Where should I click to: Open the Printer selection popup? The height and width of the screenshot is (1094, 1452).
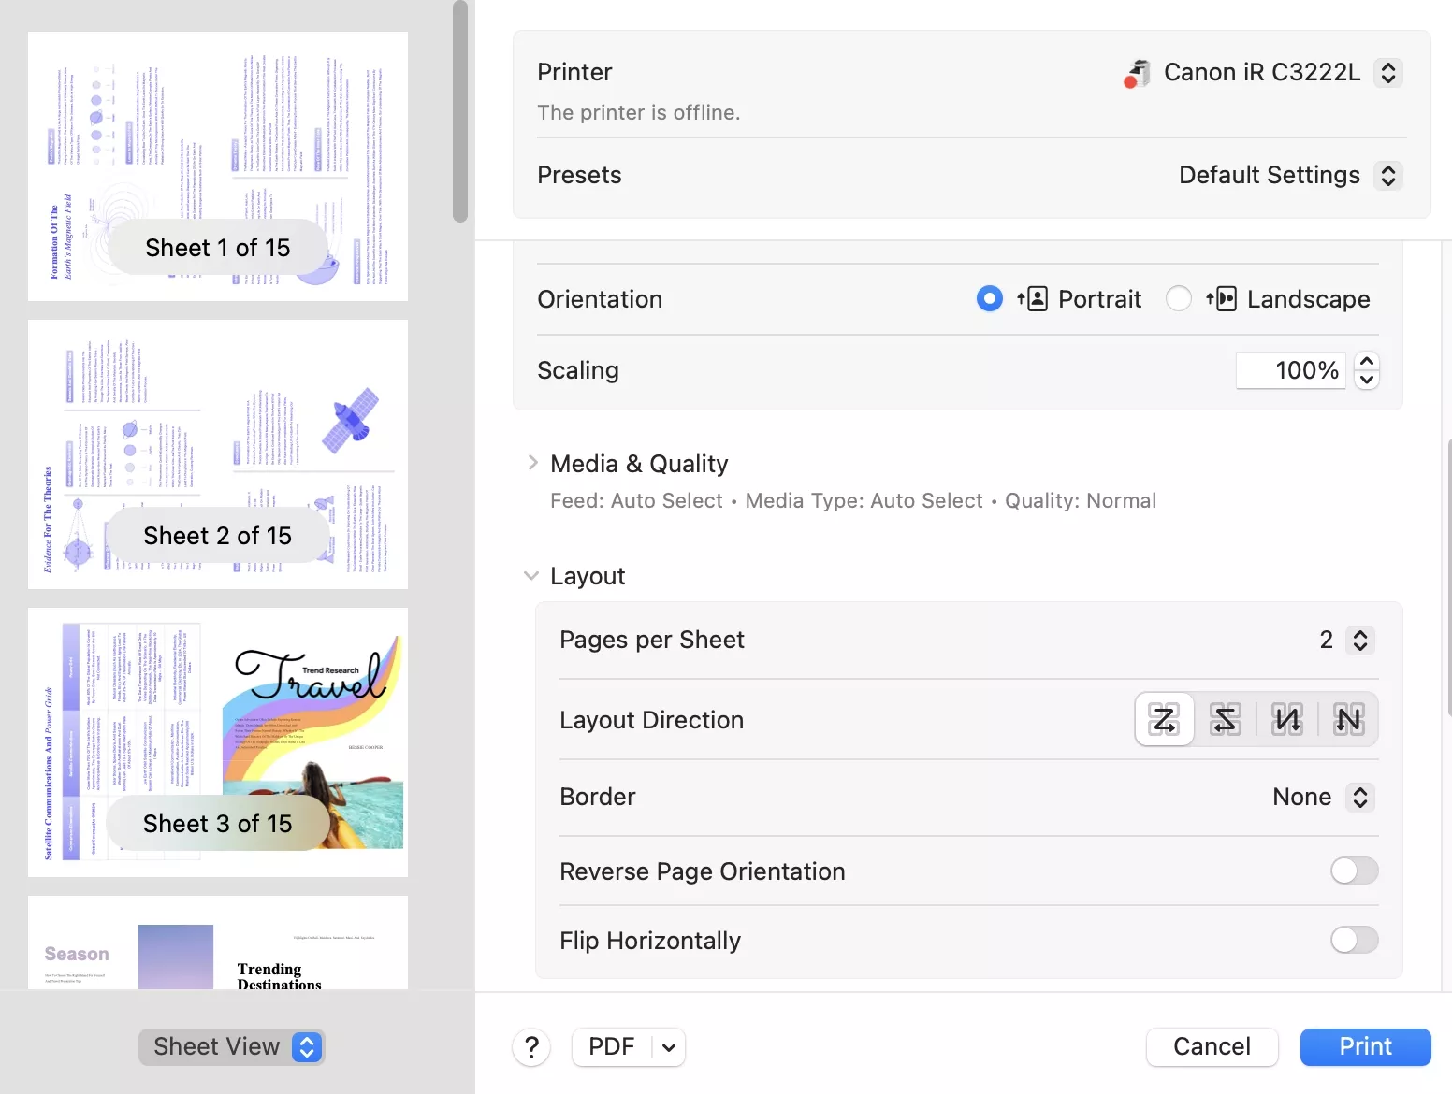1388,73
